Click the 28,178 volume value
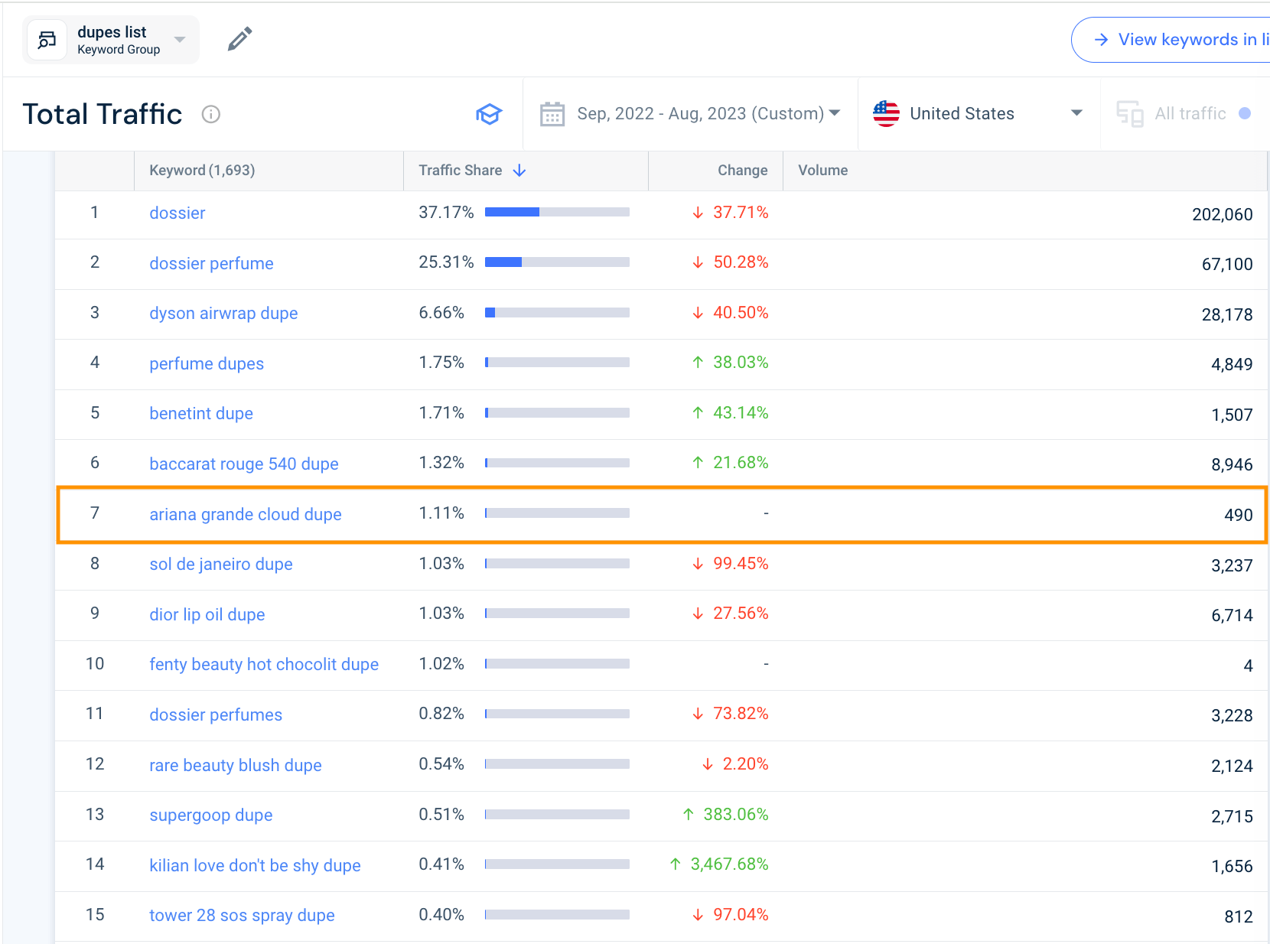1270x944 pixels. point(1227,315)
